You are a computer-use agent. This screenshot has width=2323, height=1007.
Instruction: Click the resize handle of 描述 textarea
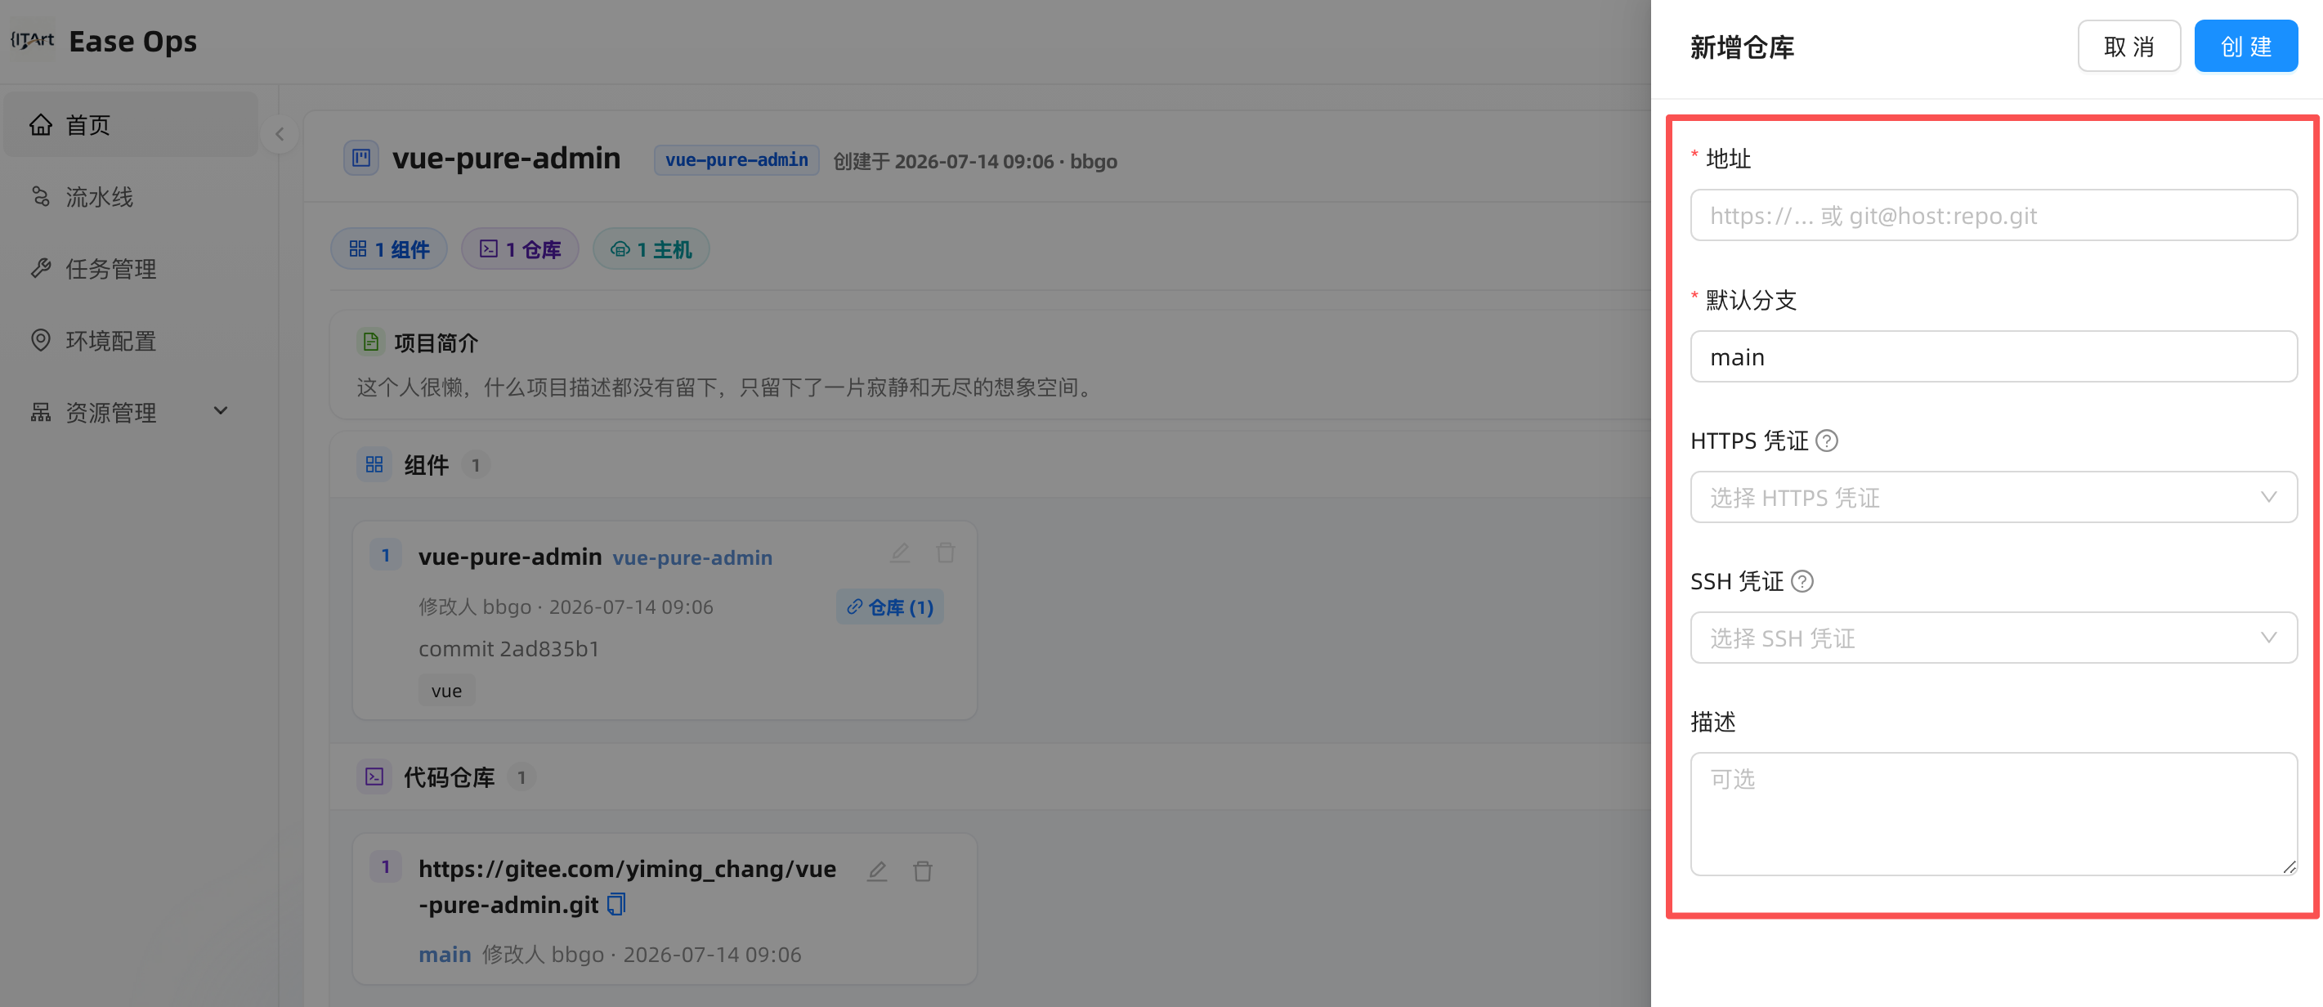(2289, 866)
